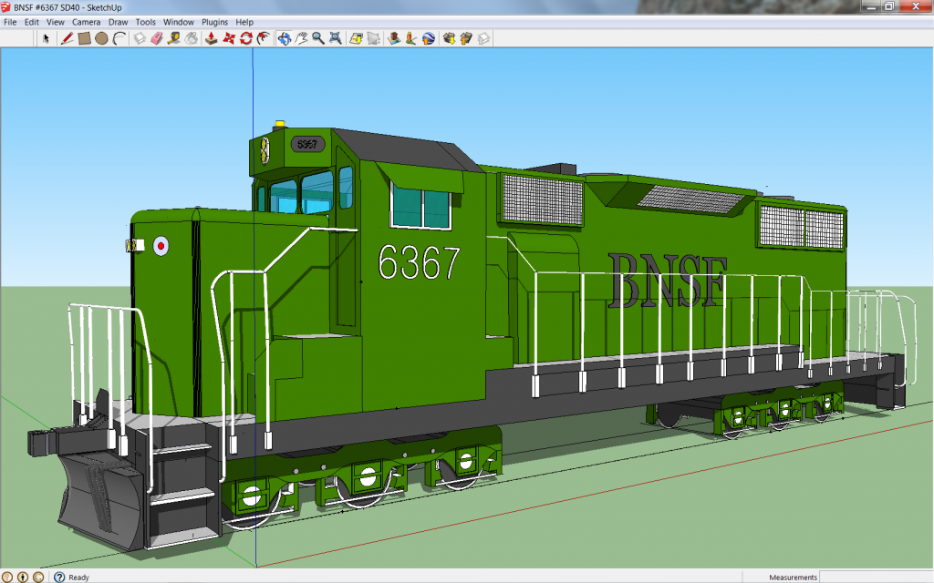Choose the Move tool with red arrows
This screenshot has width=934, height=583.
click(229, 38)
